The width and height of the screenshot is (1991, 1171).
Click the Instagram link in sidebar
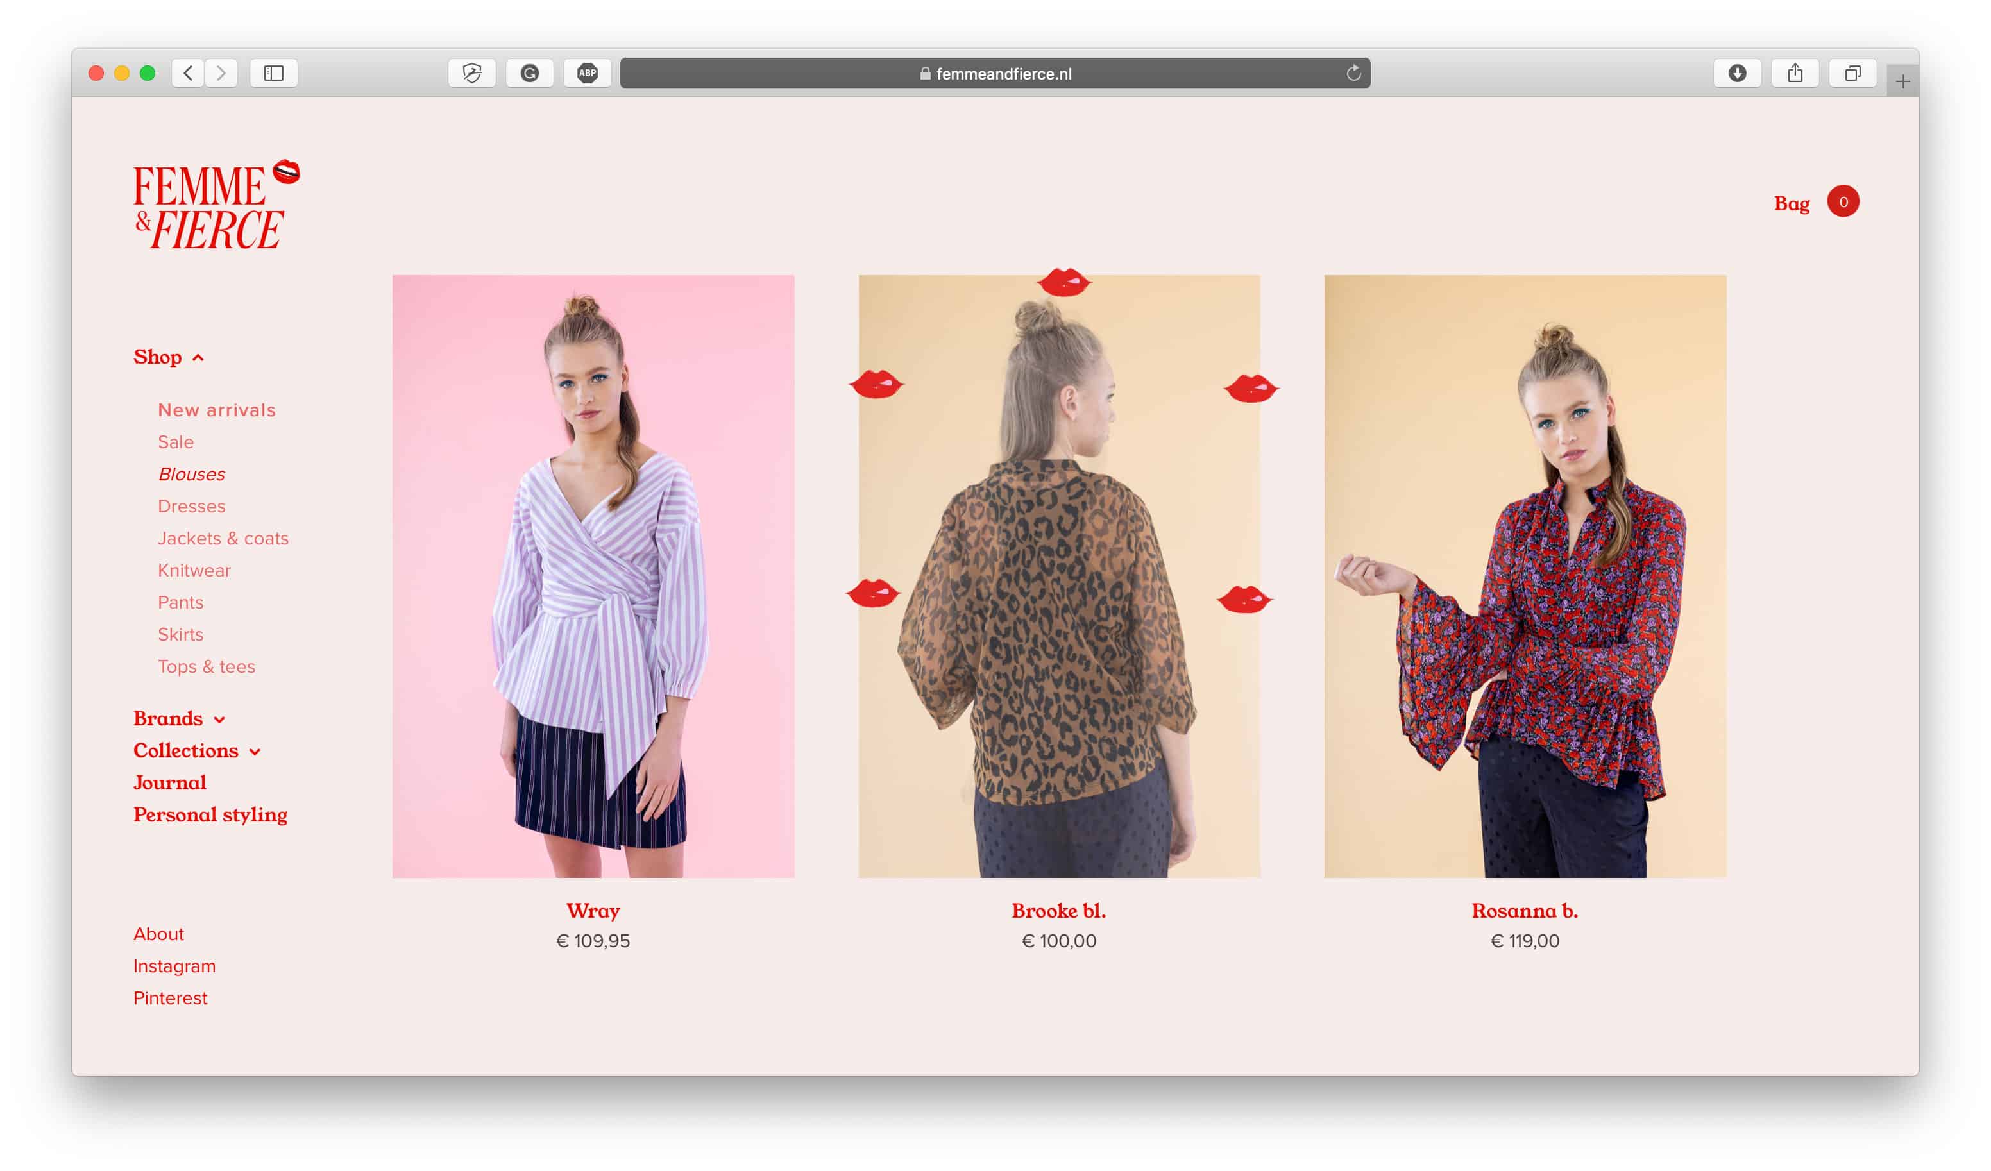173,965
